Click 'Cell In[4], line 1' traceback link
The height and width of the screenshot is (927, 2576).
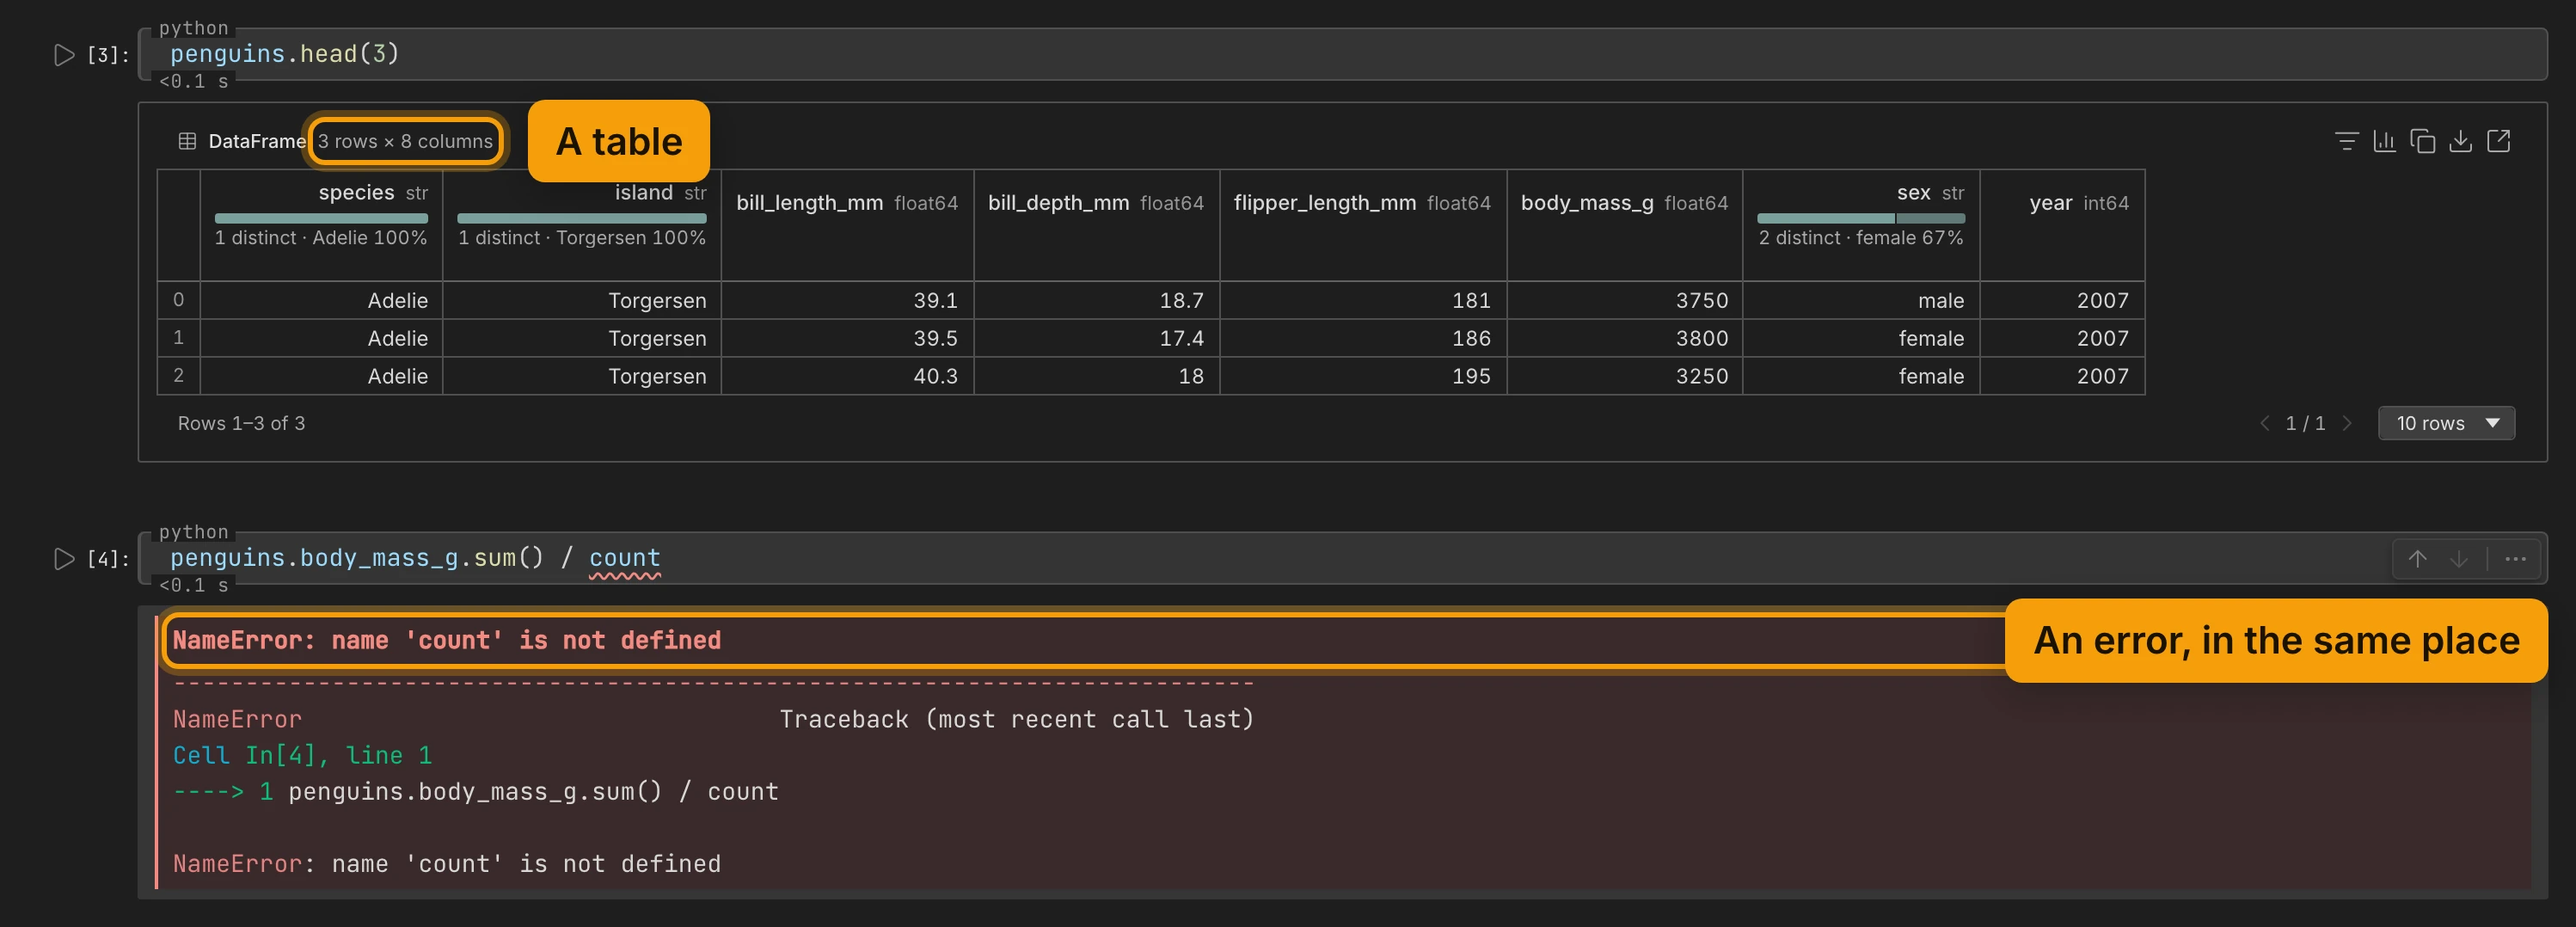coord(302,755)
